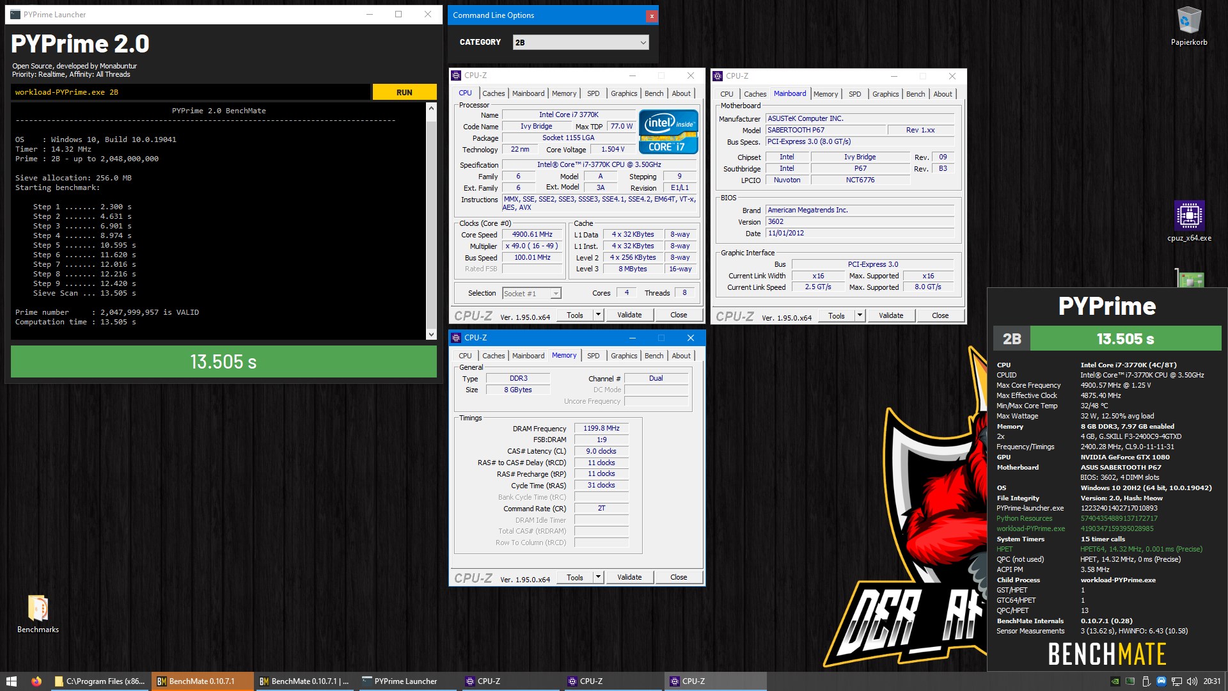This screenshot has width=1228, height=691.
Task: Select the cpuz_x64.exe desktop icon
Action: (x=1189, y=221)
